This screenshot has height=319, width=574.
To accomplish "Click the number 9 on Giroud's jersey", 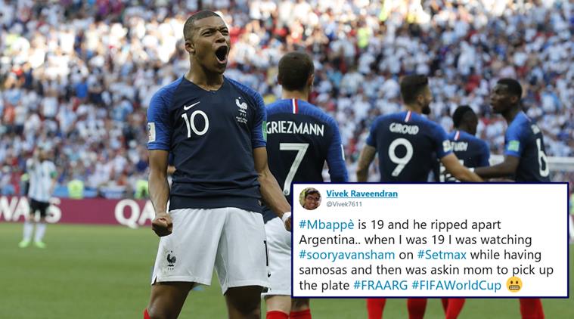I will tap(401, 156).
